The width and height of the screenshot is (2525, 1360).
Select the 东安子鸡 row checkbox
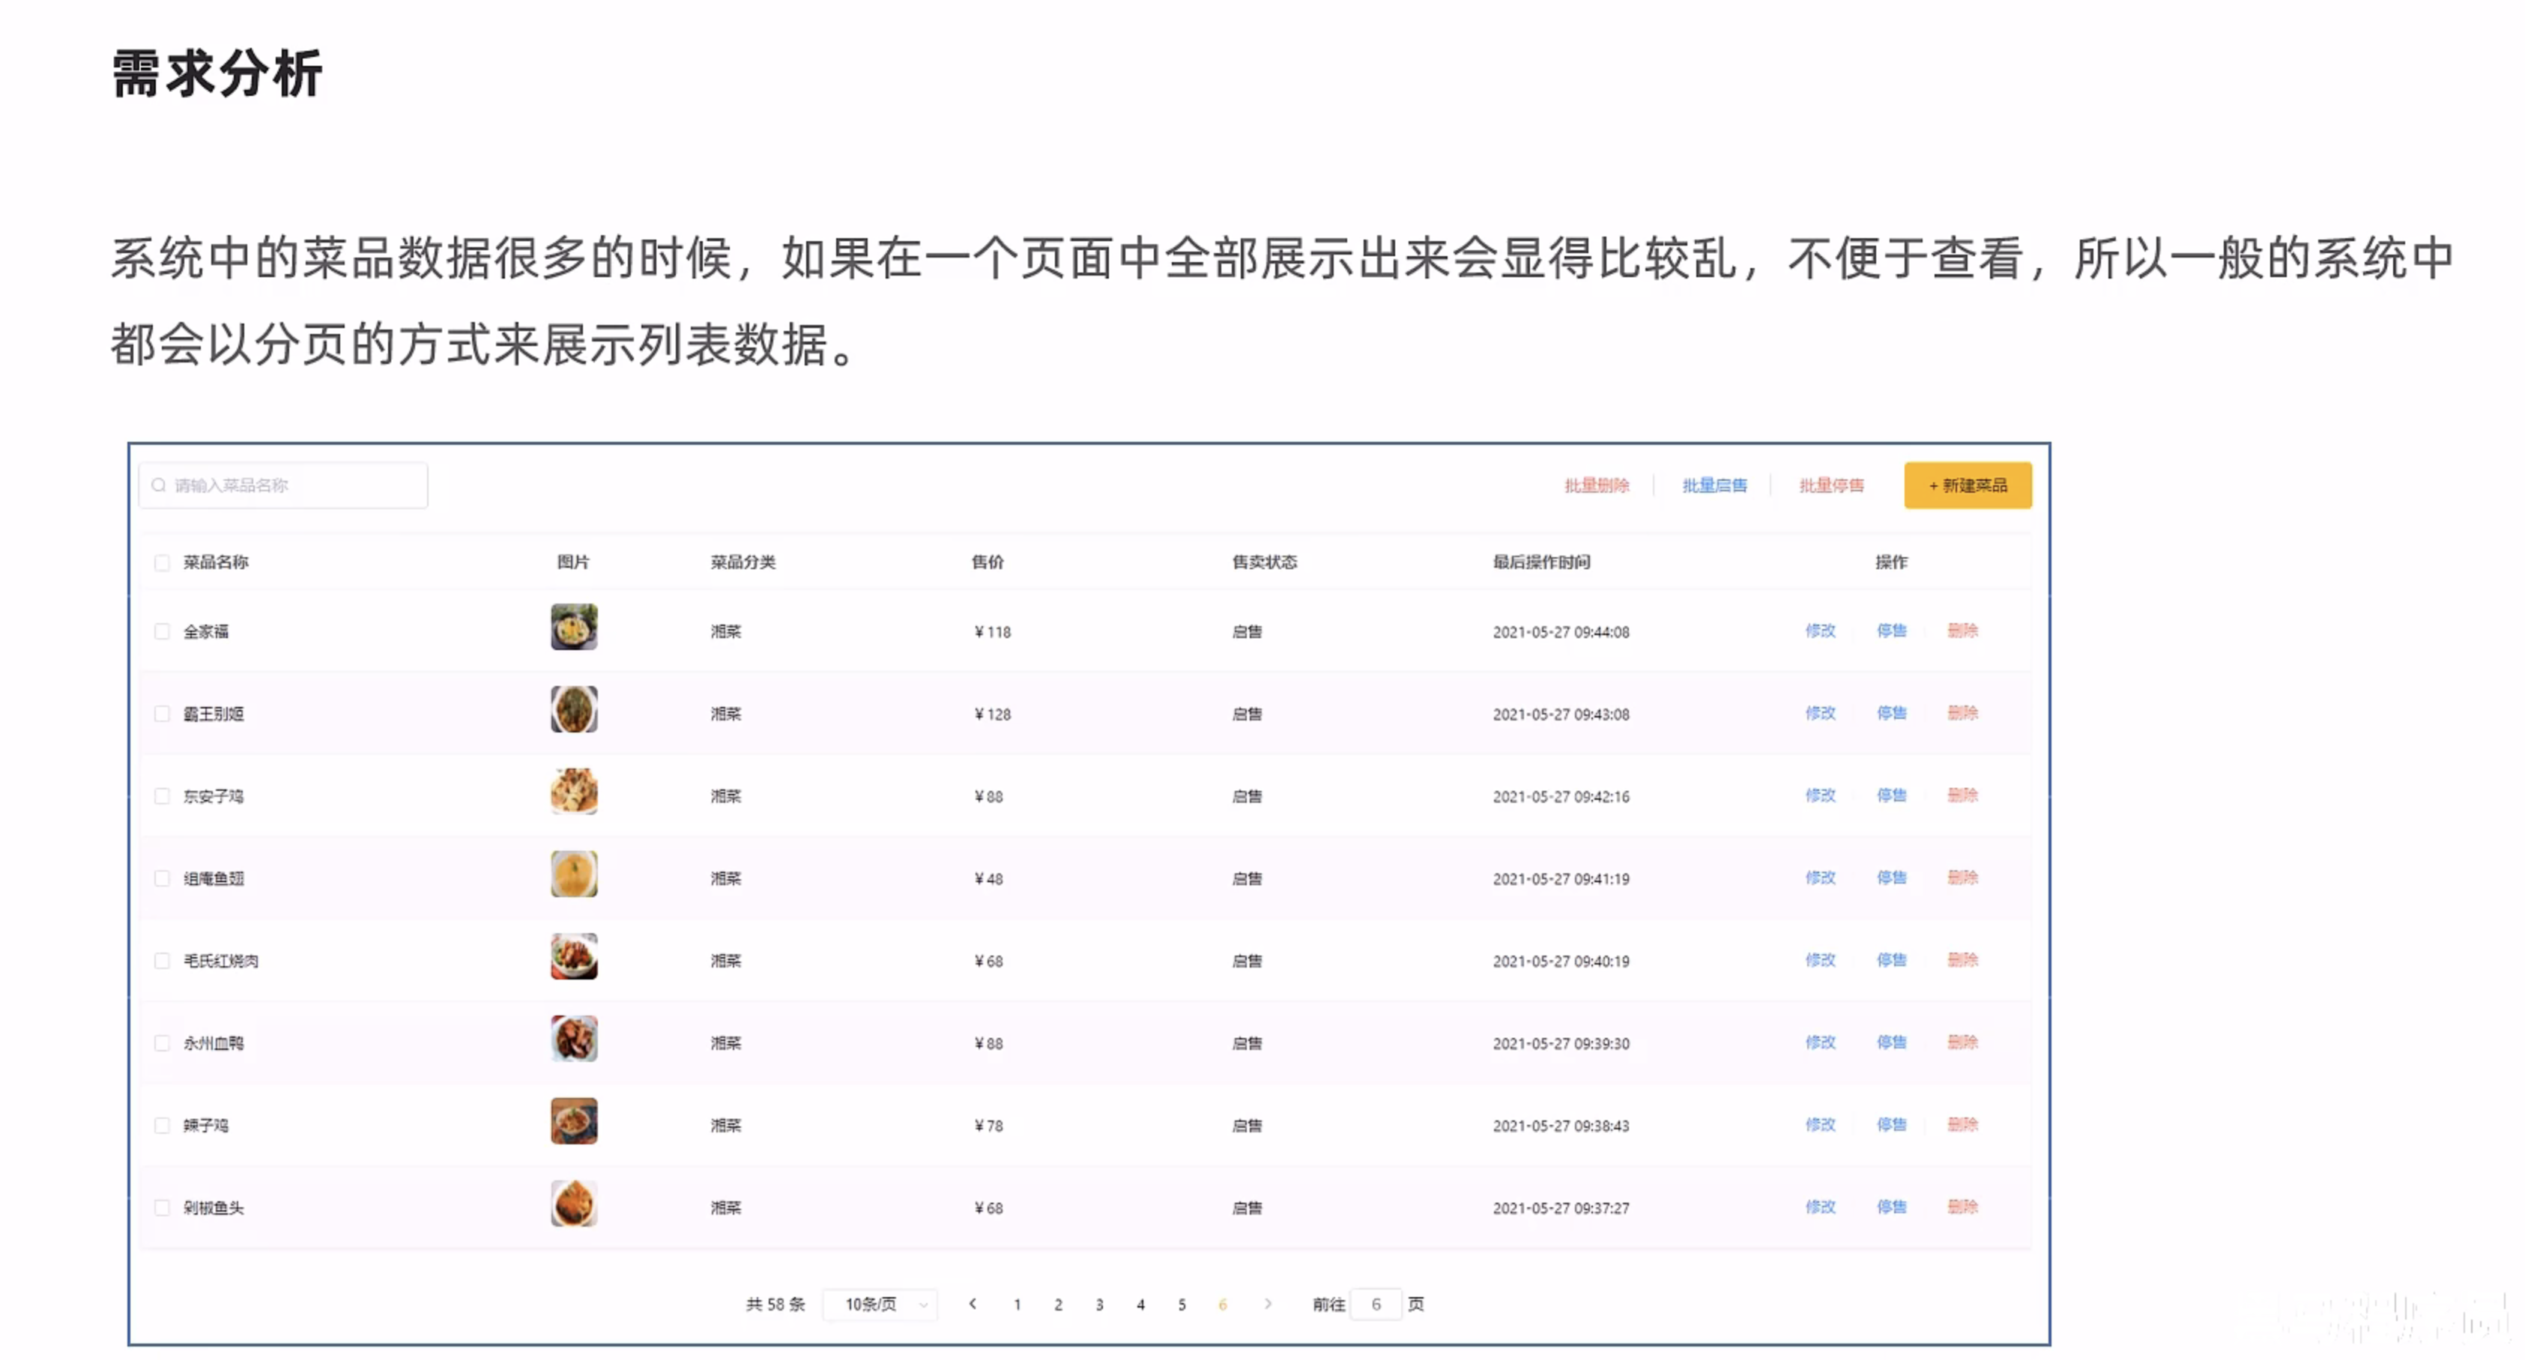click(x=162, y=795)
